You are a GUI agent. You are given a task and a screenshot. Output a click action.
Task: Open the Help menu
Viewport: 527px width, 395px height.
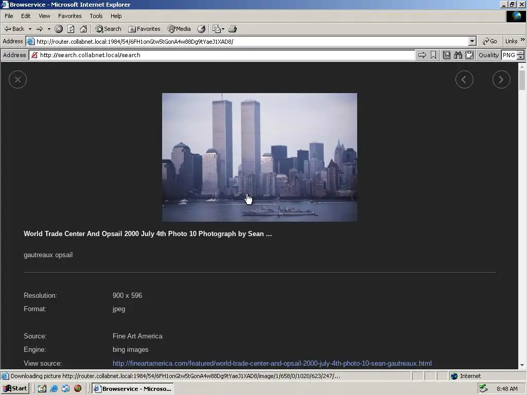(x=116, y=16)
